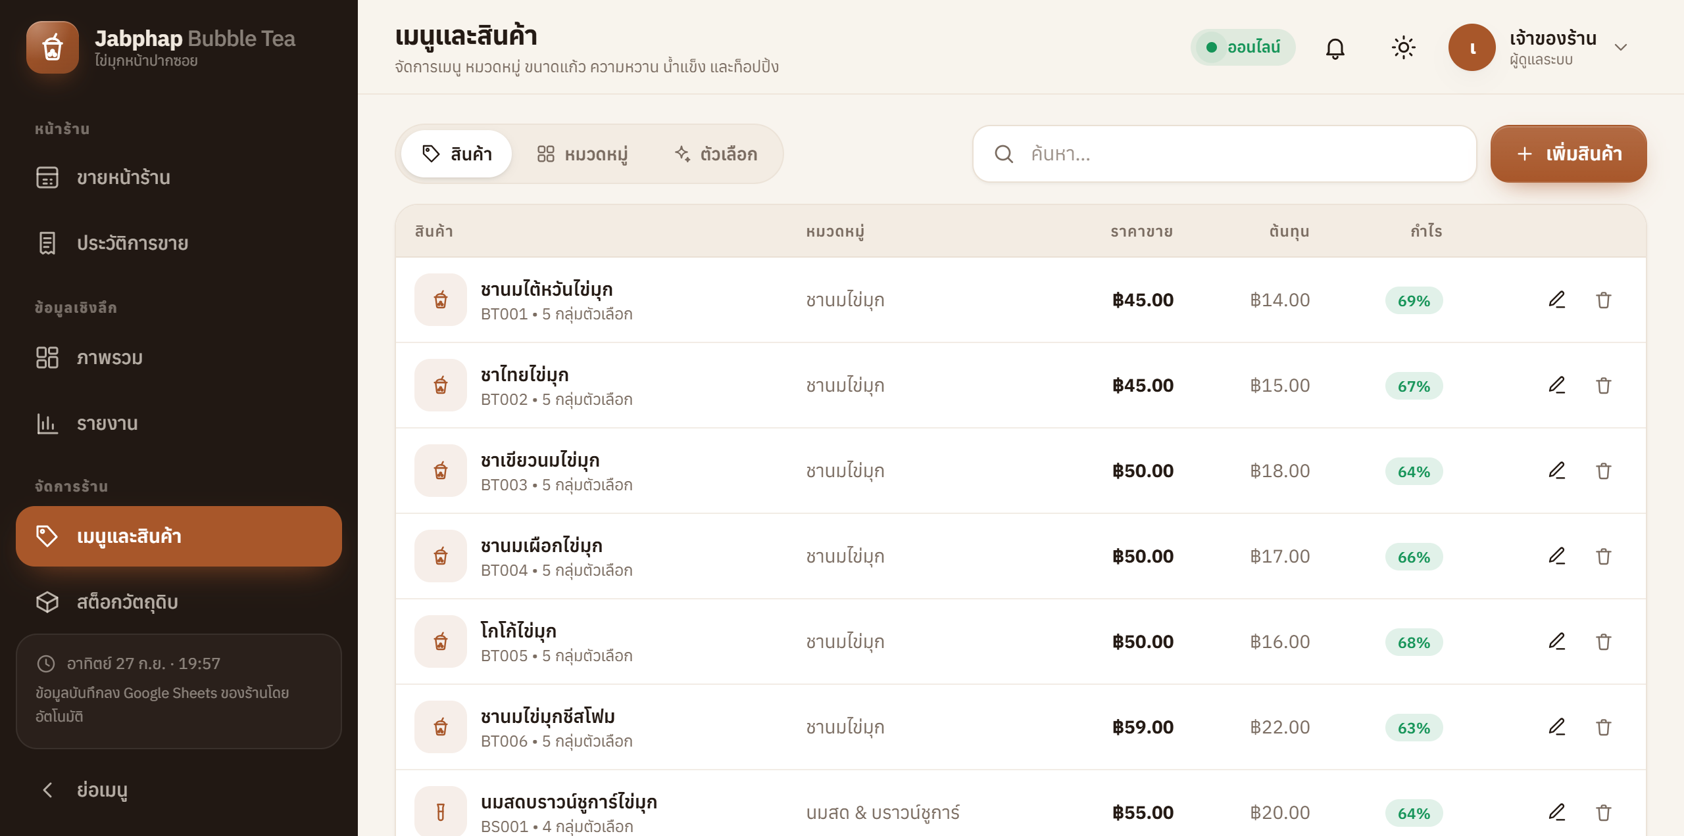This screenshot has height=836, width=1684.
Task: Edit ชาเขียวนมไข่มุก product
Action: (1556, 471)
